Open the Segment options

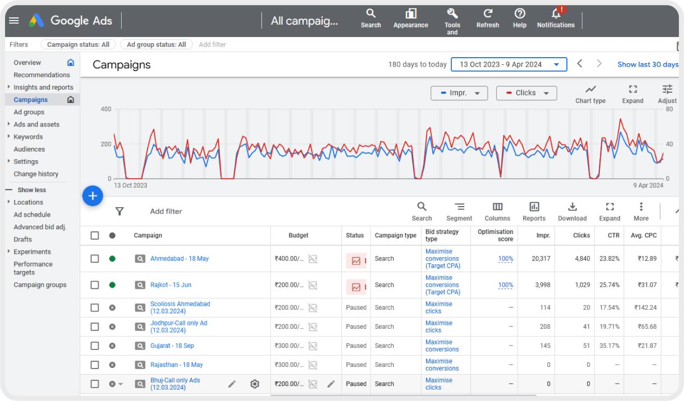(x=459, y=212)
